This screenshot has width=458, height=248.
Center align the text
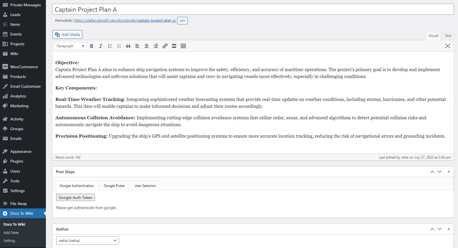[x=147, y=46]
